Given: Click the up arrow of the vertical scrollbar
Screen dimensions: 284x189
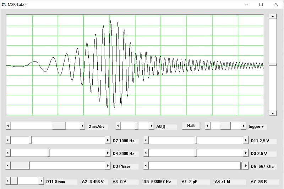Looking at the screenshot, I should [272, 17].
